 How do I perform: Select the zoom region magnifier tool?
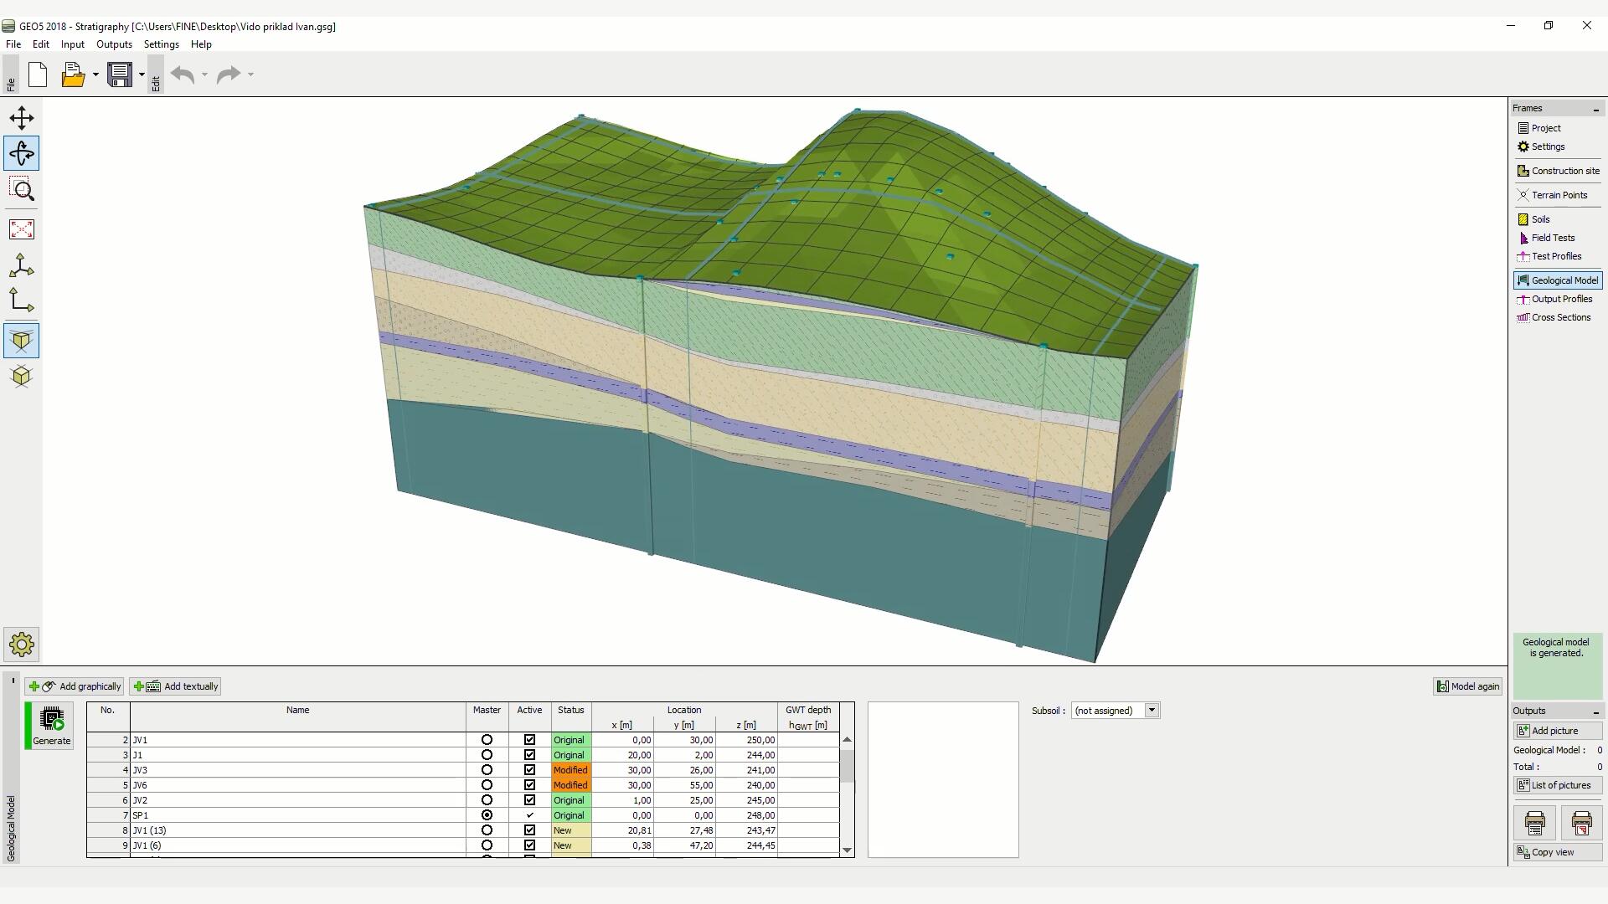click(x=22, y=191)
